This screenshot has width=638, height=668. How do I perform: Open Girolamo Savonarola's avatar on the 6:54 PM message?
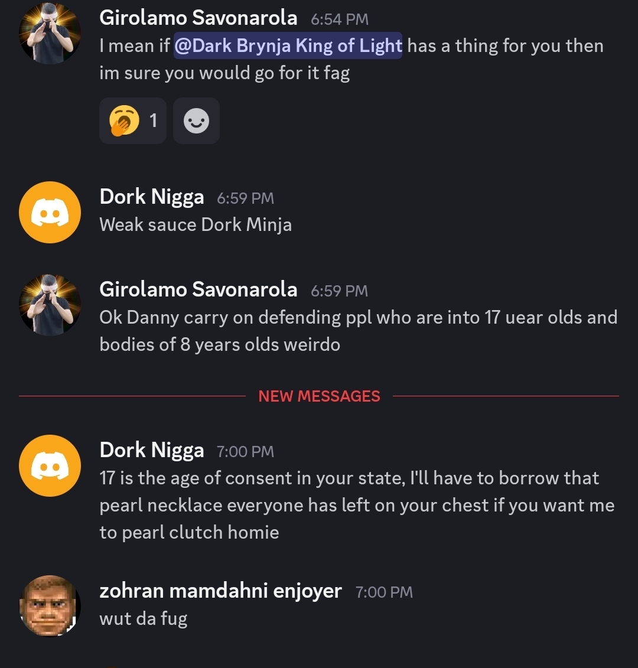click(50, 33)
